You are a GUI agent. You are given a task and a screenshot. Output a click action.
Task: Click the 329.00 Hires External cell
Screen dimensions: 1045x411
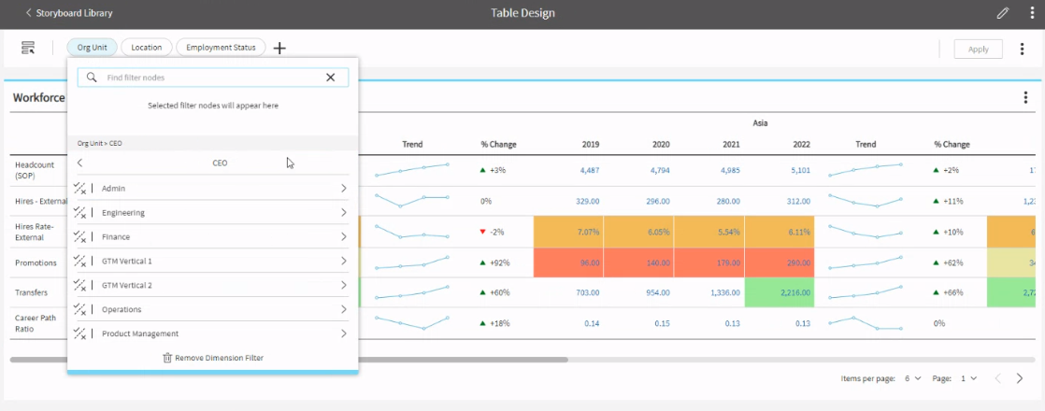point(588,201)
